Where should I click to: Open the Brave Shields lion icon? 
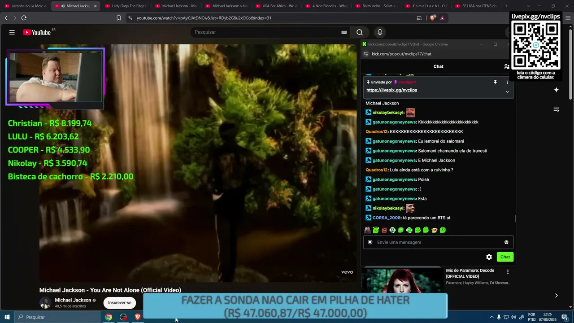click(432, 18)
